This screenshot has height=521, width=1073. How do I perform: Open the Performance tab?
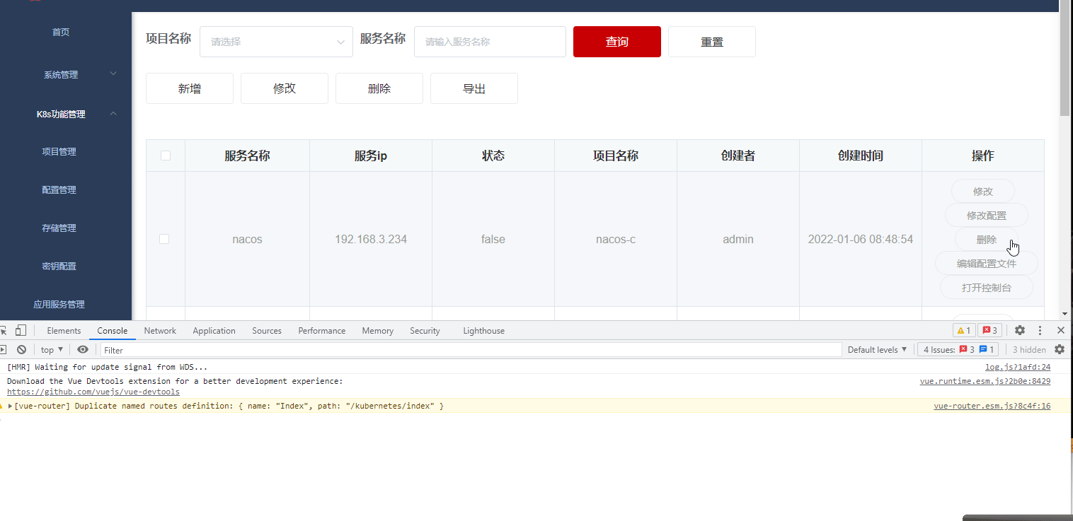pos(322,330)
